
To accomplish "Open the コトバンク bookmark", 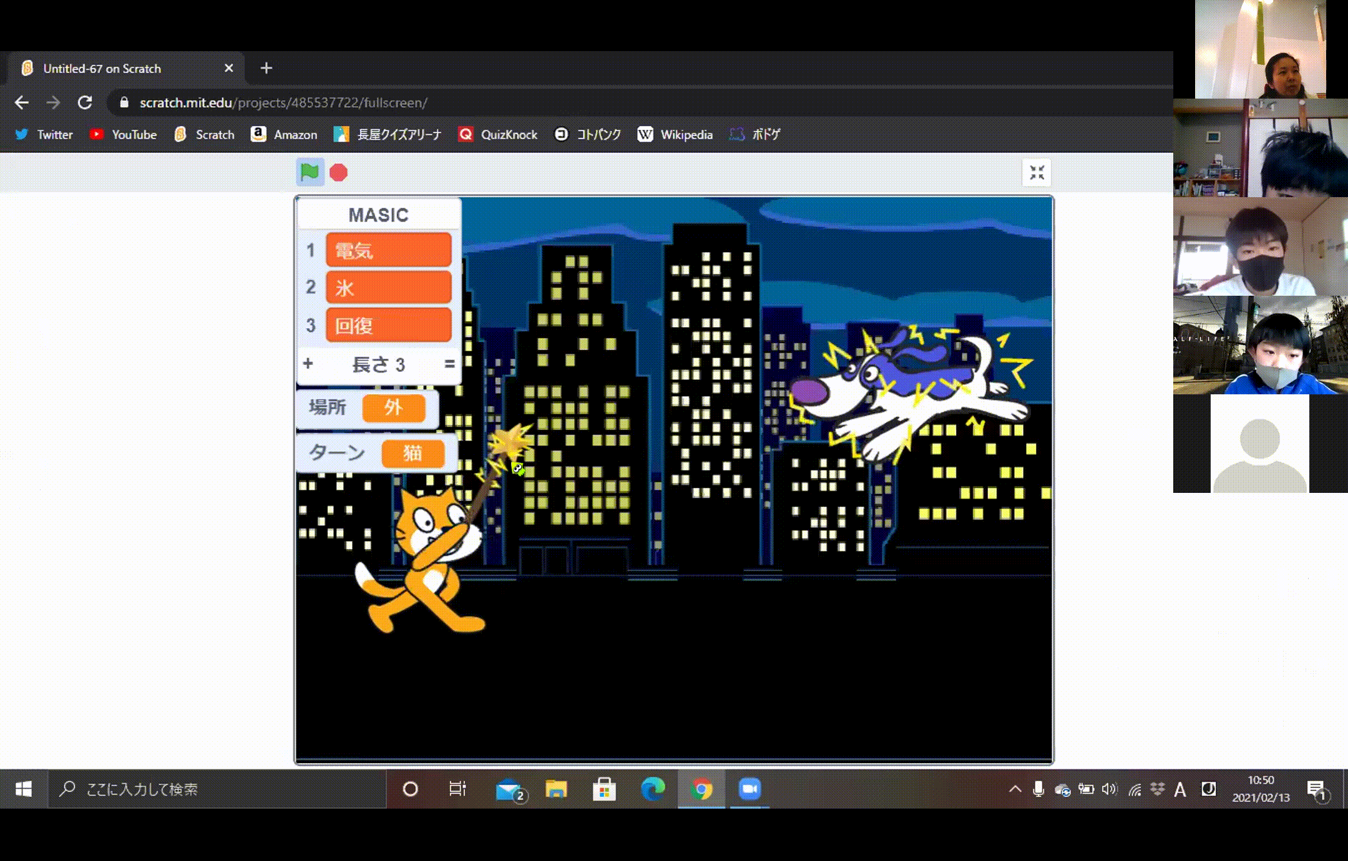I will [x=588, y=134].
